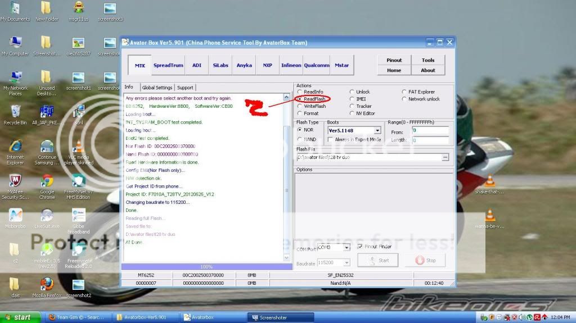
Task: Click the log panel scroll-up arrow
Action: pos(286,97)
